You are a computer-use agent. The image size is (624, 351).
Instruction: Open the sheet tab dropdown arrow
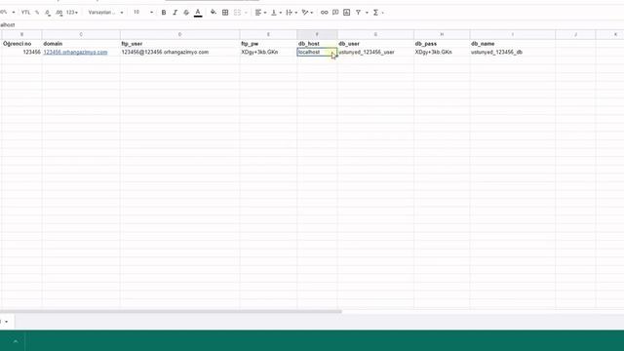[7, 322]
